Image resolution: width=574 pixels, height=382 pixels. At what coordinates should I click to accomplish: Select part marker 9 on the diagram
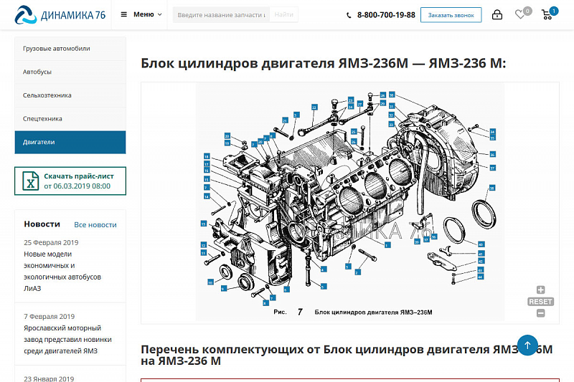[x=224, y=288]
